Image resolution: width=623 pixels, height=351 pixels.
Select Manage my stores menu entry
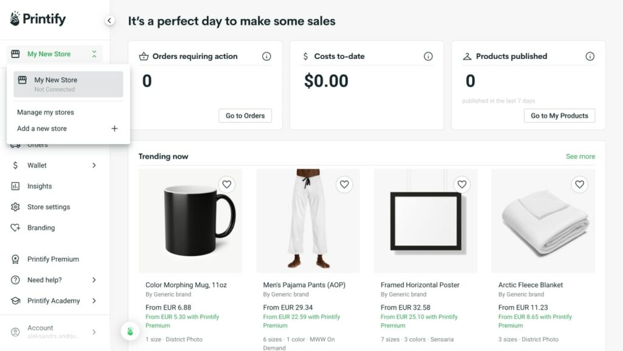(x=45, y=112)
